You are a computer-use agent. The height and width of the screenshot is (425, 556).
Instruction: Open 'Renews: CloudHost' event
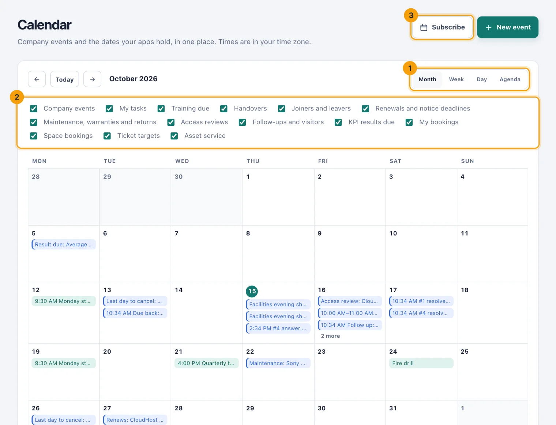coord(135,420)
